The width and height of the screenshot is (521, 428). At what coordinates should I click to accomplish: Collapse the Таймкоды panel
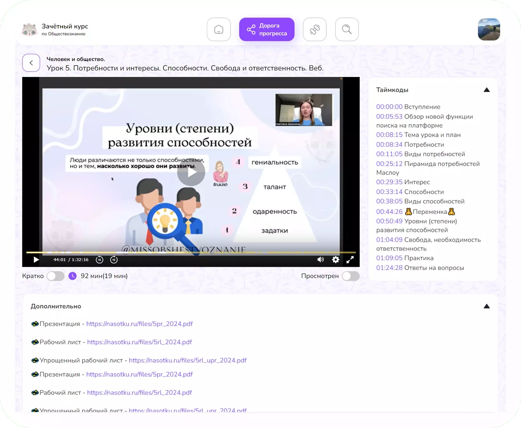487,90
